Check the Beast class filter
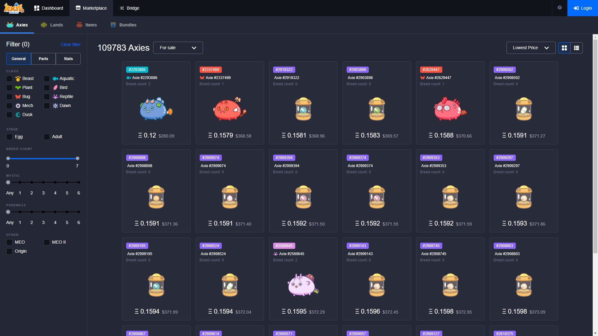The height and width of the screenshot is (336, 598). tap(9, 78)
